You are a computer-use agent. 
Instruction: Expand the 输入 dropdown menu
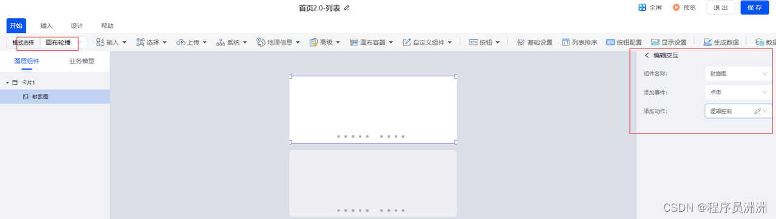tap(112, 42)
